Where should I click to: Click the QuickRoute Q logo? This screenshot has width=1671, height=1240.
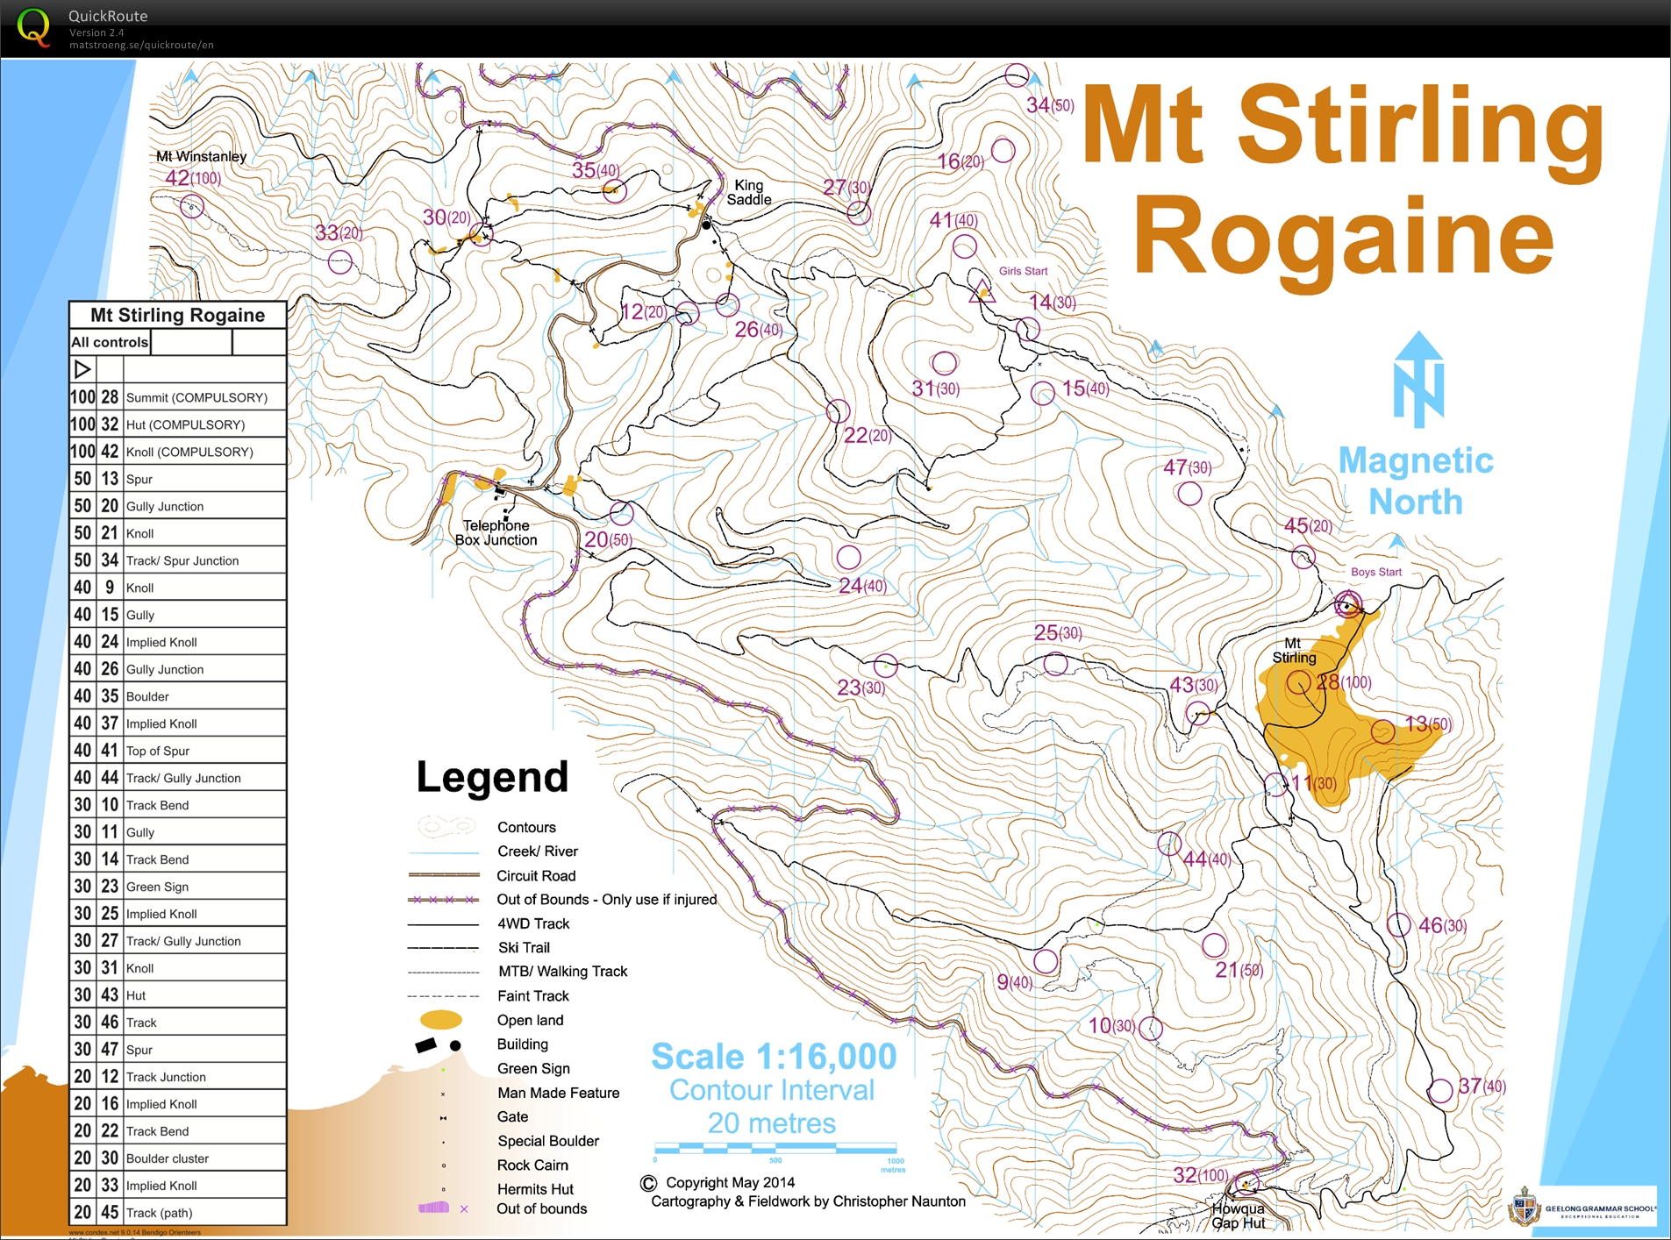(33, 29)
